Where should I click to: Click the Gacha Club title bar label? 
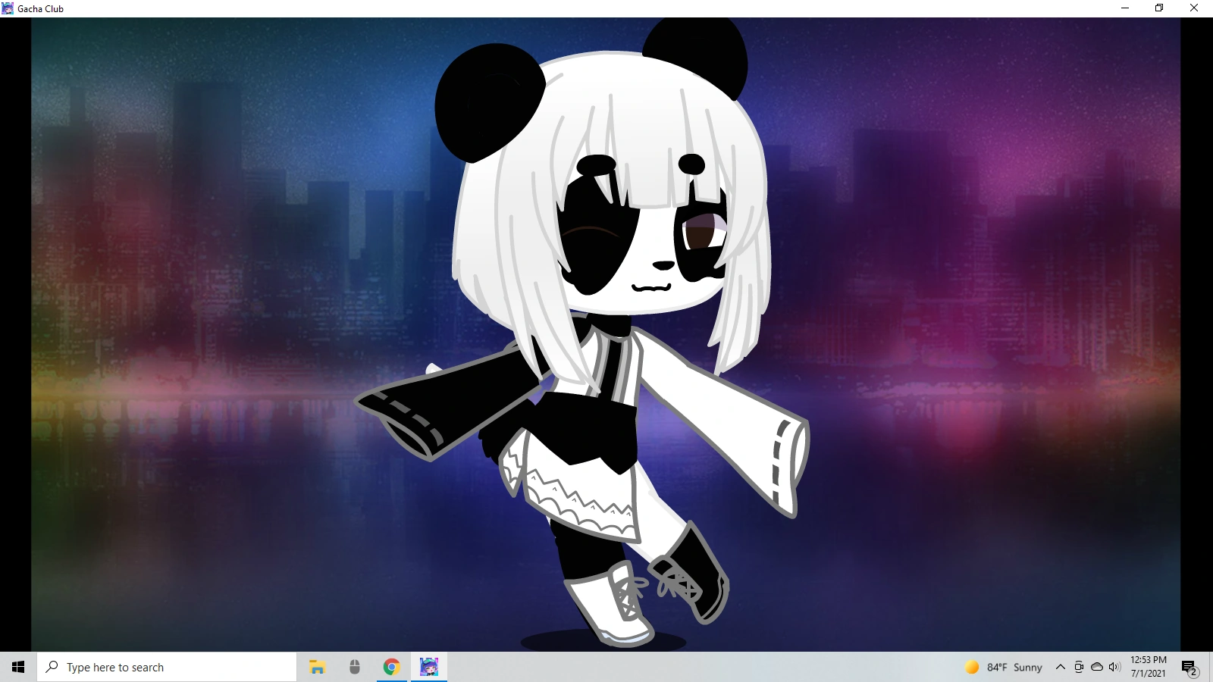[42, 8]
